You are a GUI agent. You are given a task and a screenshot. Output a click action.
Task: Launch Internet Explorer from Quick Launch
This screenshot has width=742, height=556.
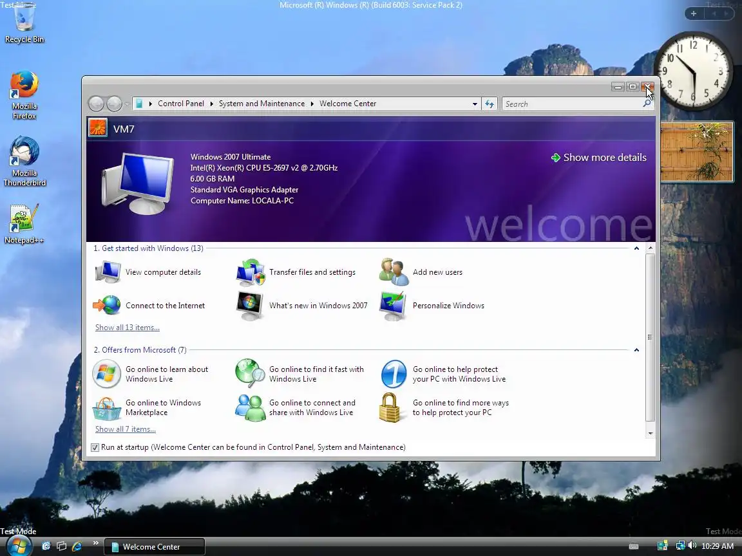(x=77, y=546)
